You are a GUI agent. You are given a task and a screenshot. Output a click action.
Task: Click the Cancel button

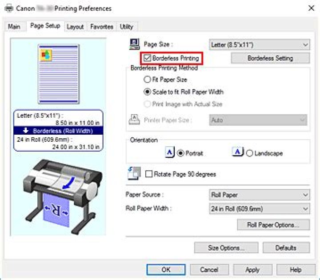[x=209, y=270]
